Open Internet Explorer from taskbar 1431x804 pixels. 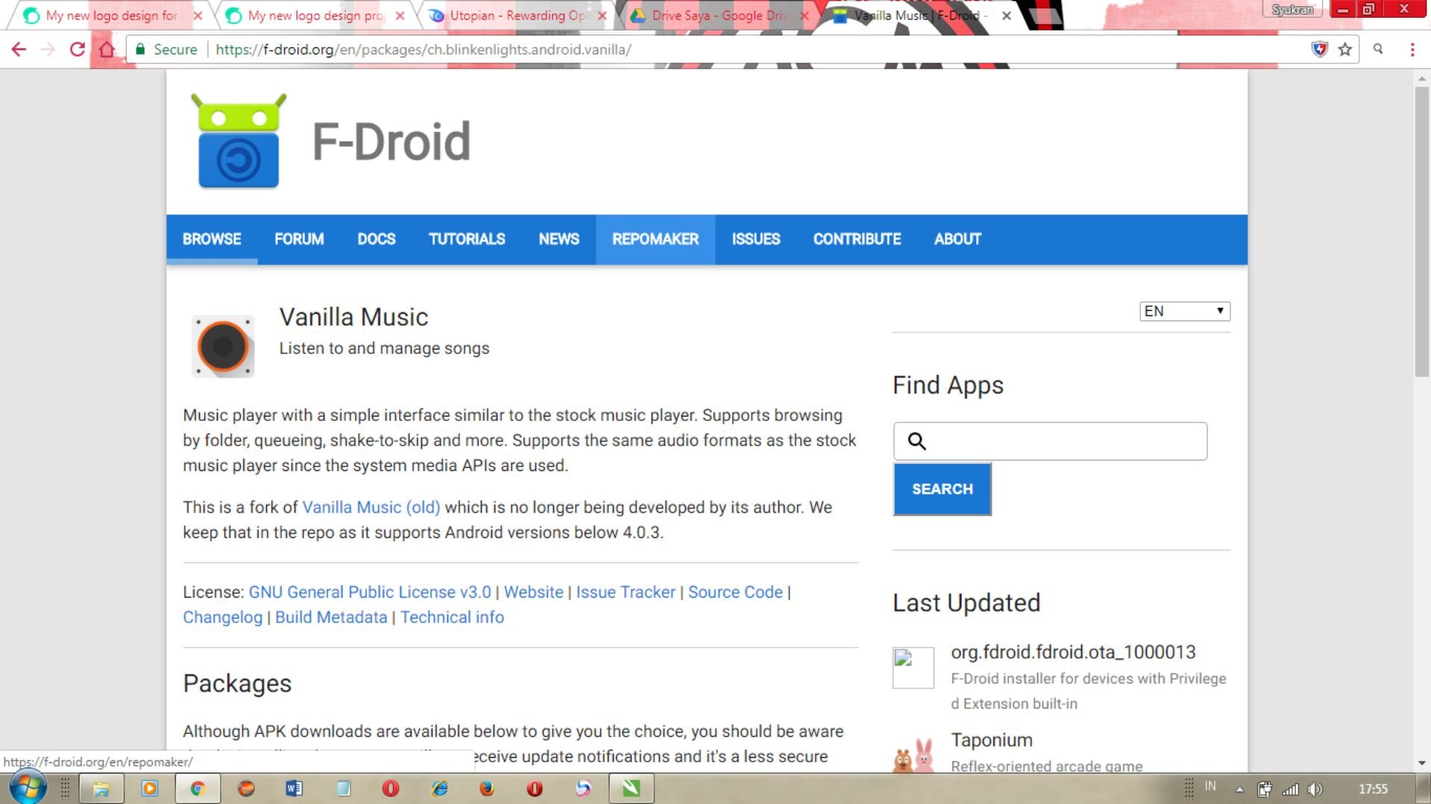tap(439, 788)
